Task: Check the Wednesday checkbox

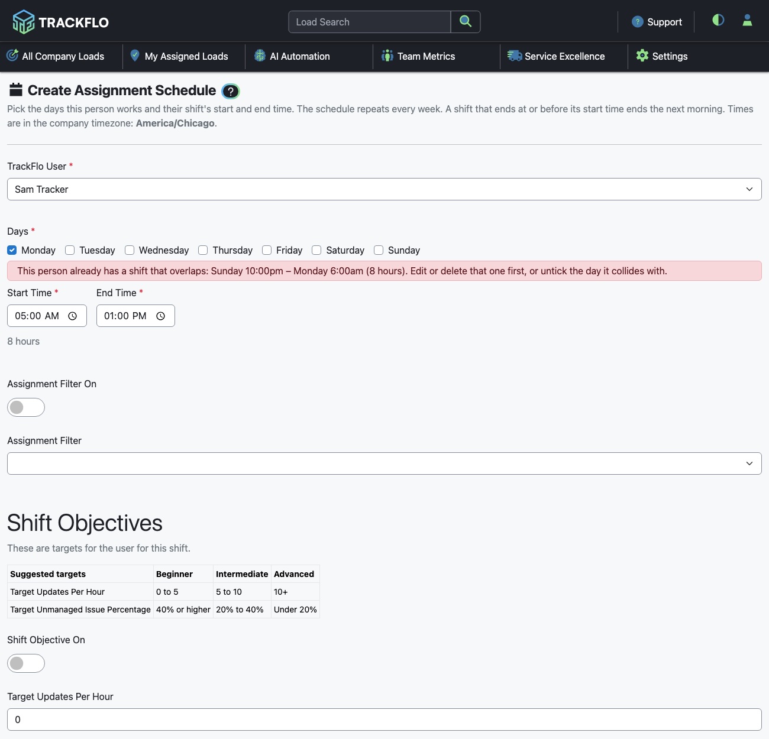Action: pyautogui.click(x=130, y=250)
